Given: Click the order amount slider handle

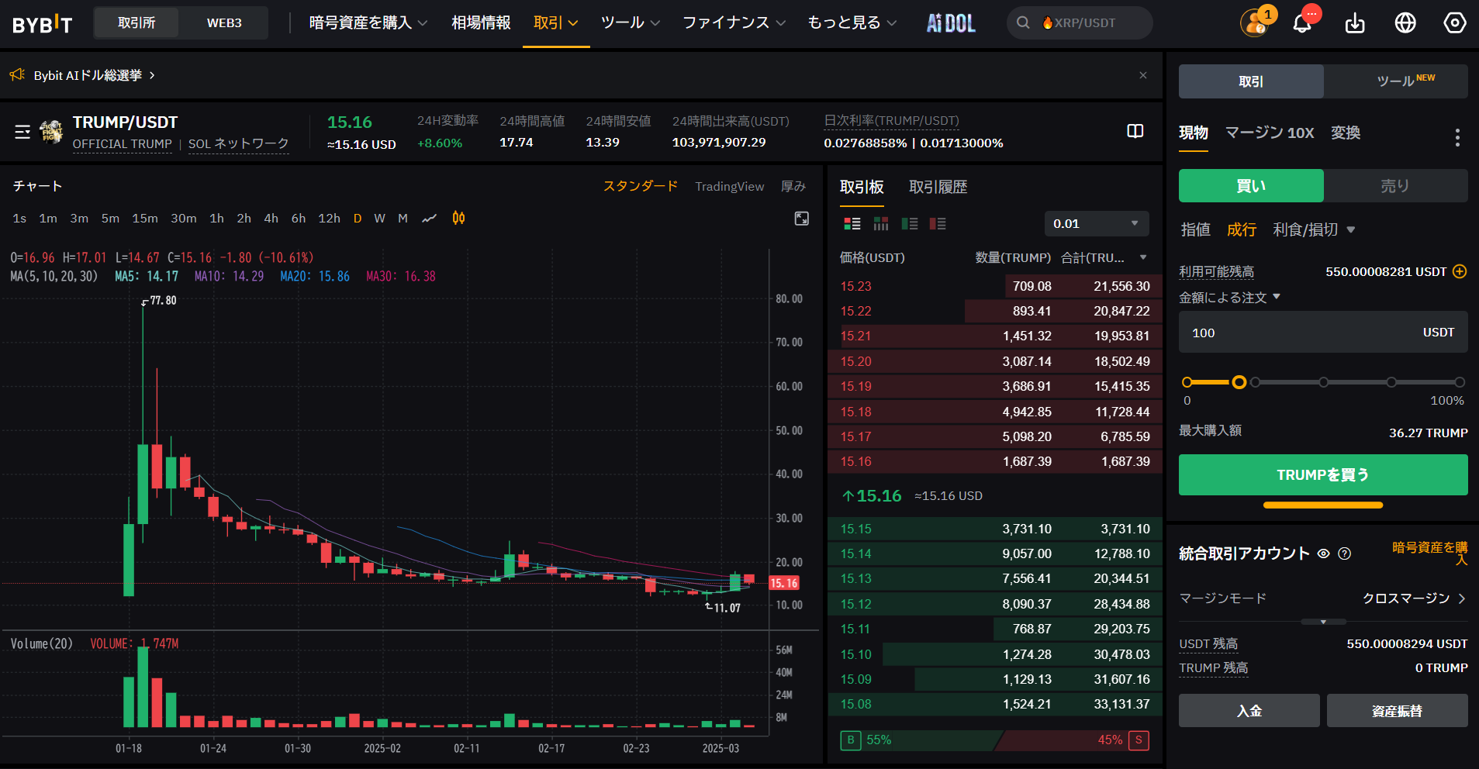Looking at the screenshot, I should (x=1239, y=382).
